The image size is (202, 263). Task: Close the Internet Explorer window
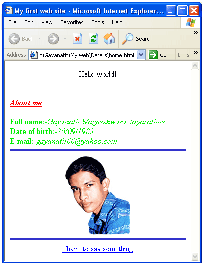pyautogui.click(x=194, y=11)
